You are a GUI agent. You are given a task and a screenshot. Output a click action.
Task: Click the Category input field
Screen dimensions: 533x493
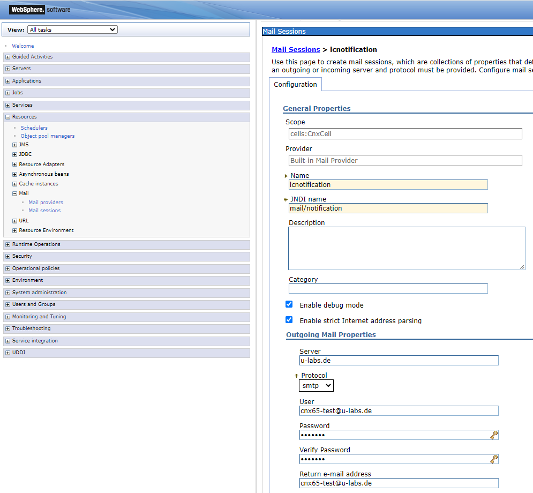[388, 289]
